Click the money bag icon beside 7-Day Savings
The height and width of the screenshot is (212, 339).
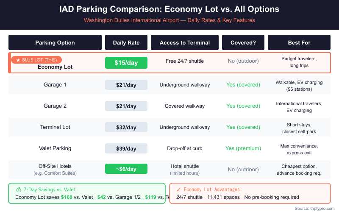pyautogui.click(x=19, y=190)
